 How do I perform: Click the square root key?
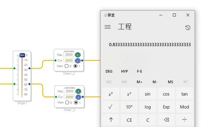pos(111,107)
